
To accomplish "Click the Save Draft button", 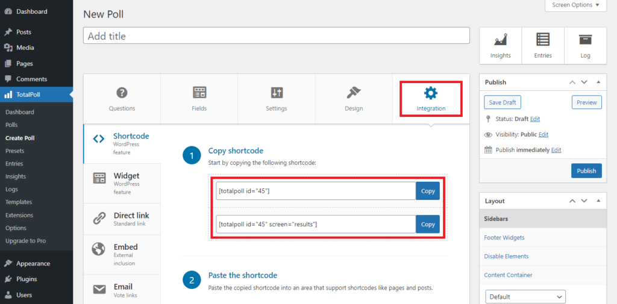I will 503,102.
